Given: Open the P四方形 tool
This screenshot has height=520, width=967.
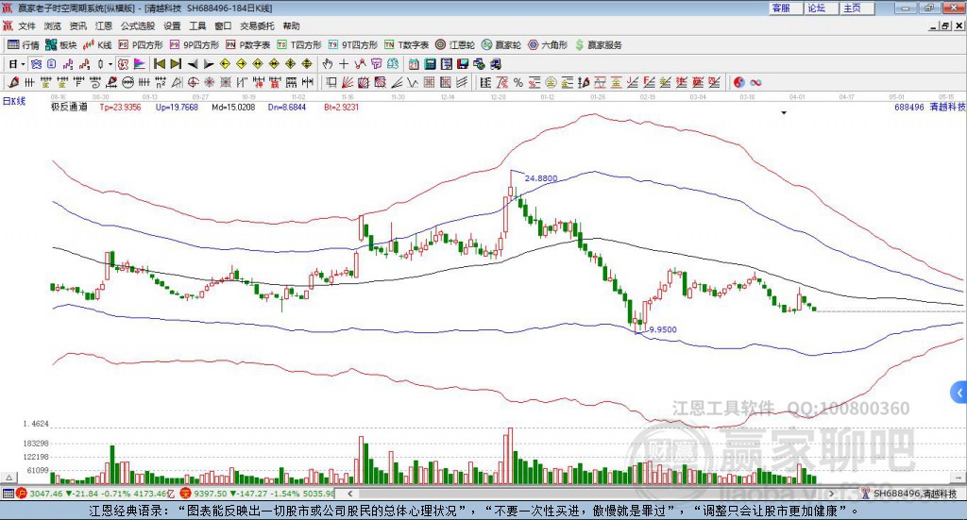Looking at the screenshot, I should tap(141, 45).
